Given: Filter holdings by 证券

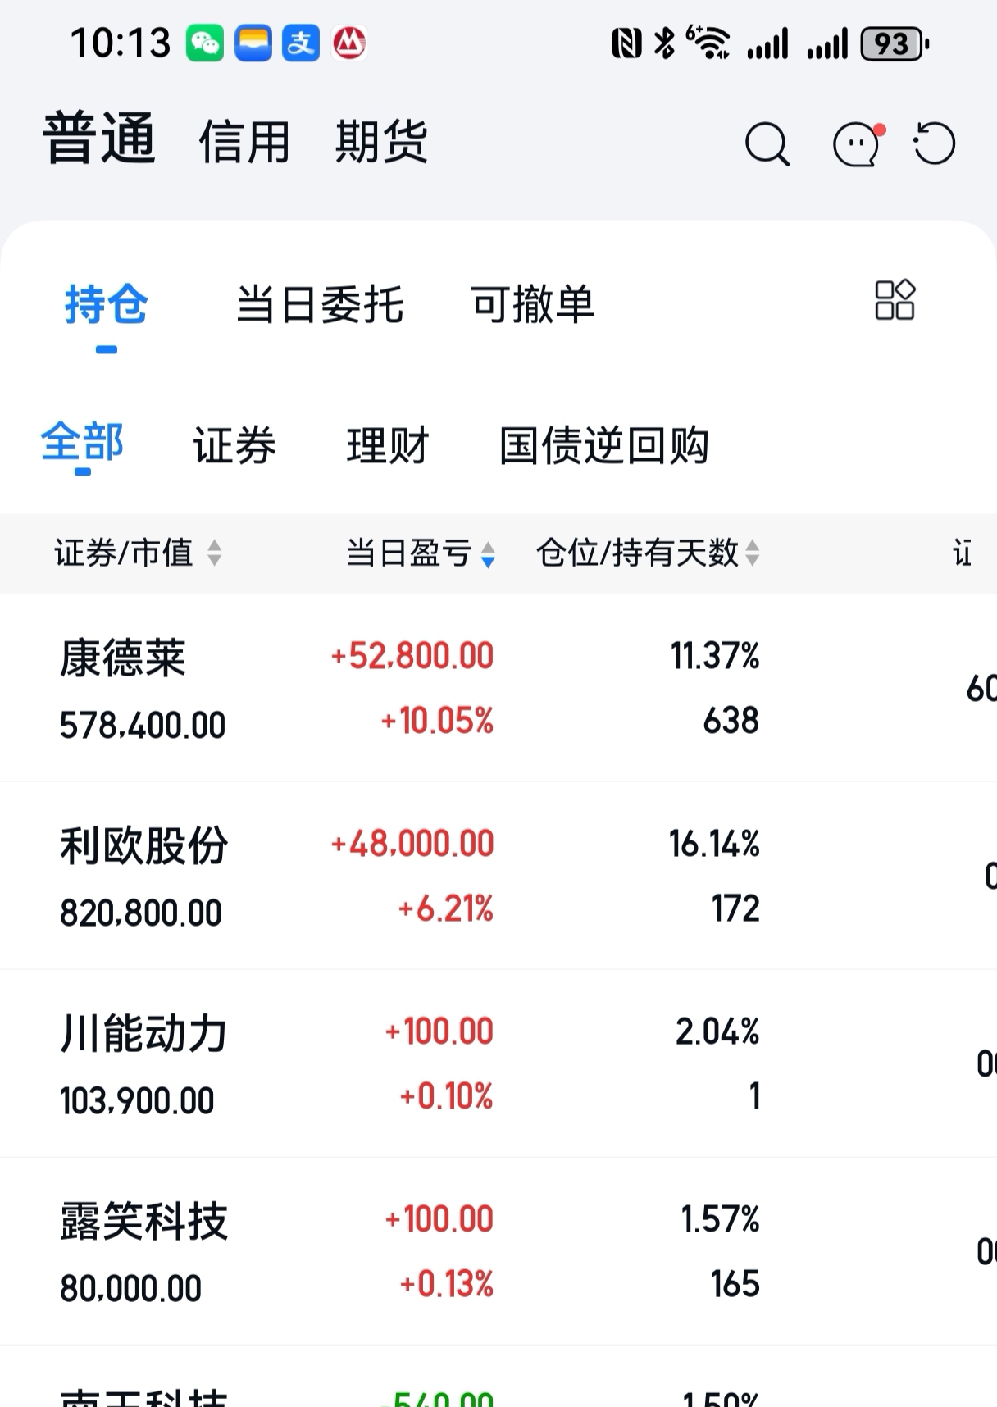Looking at the screenshot, I should point(234,446).
